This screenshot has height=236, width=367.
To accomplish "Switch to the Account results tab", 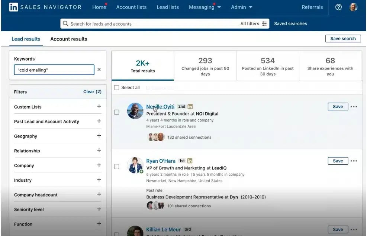I will pos(69,39).
